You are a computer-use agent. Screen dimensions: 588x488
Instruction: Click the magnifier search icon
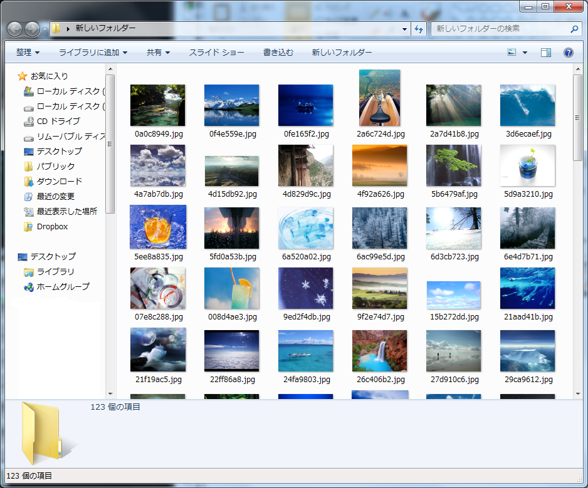pos(574,29)
